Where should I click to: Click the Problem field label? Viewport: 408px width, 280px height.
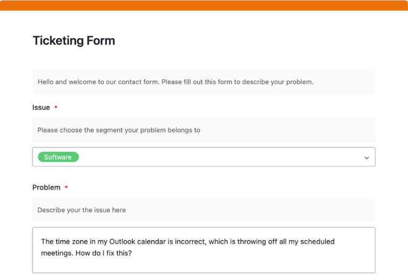46,188
